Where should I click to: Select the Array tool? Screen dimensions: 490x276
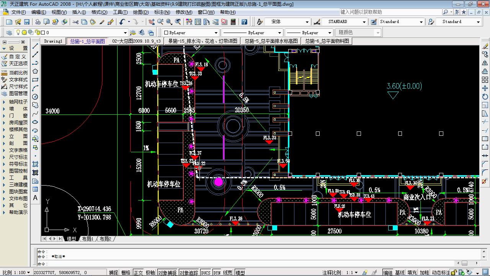485,80
